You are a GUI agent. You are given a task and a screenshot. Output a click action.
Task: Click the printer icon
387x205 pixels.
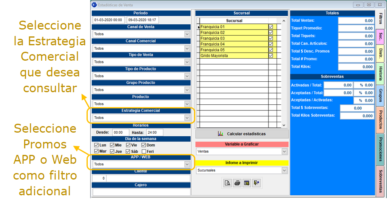click(237, 183)
